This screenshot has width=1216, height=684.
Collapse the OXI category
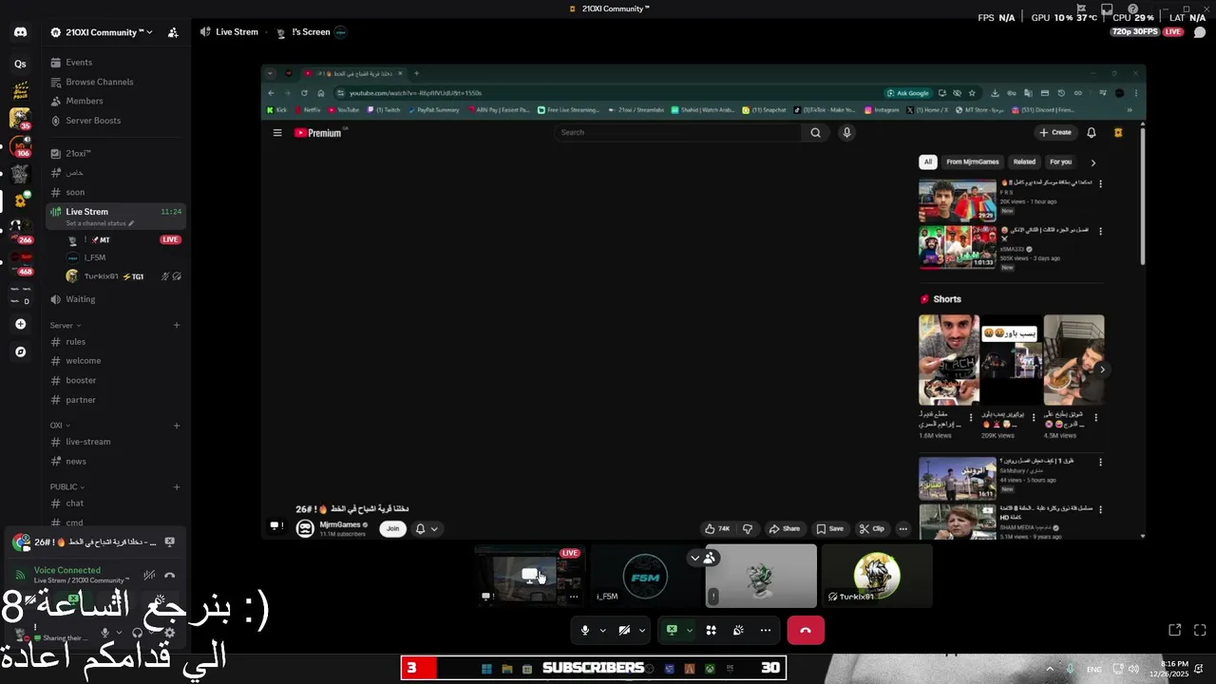coord(60,426)
